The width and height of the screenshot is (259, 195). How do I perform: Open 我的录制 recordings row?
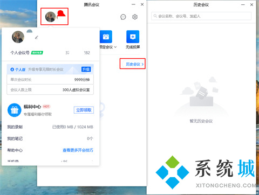tap(50, 127)
